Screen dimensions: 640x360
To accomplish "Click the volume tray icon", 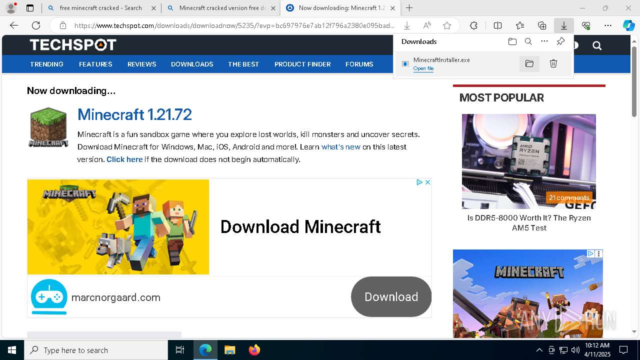I will click(x=575, y=350).
